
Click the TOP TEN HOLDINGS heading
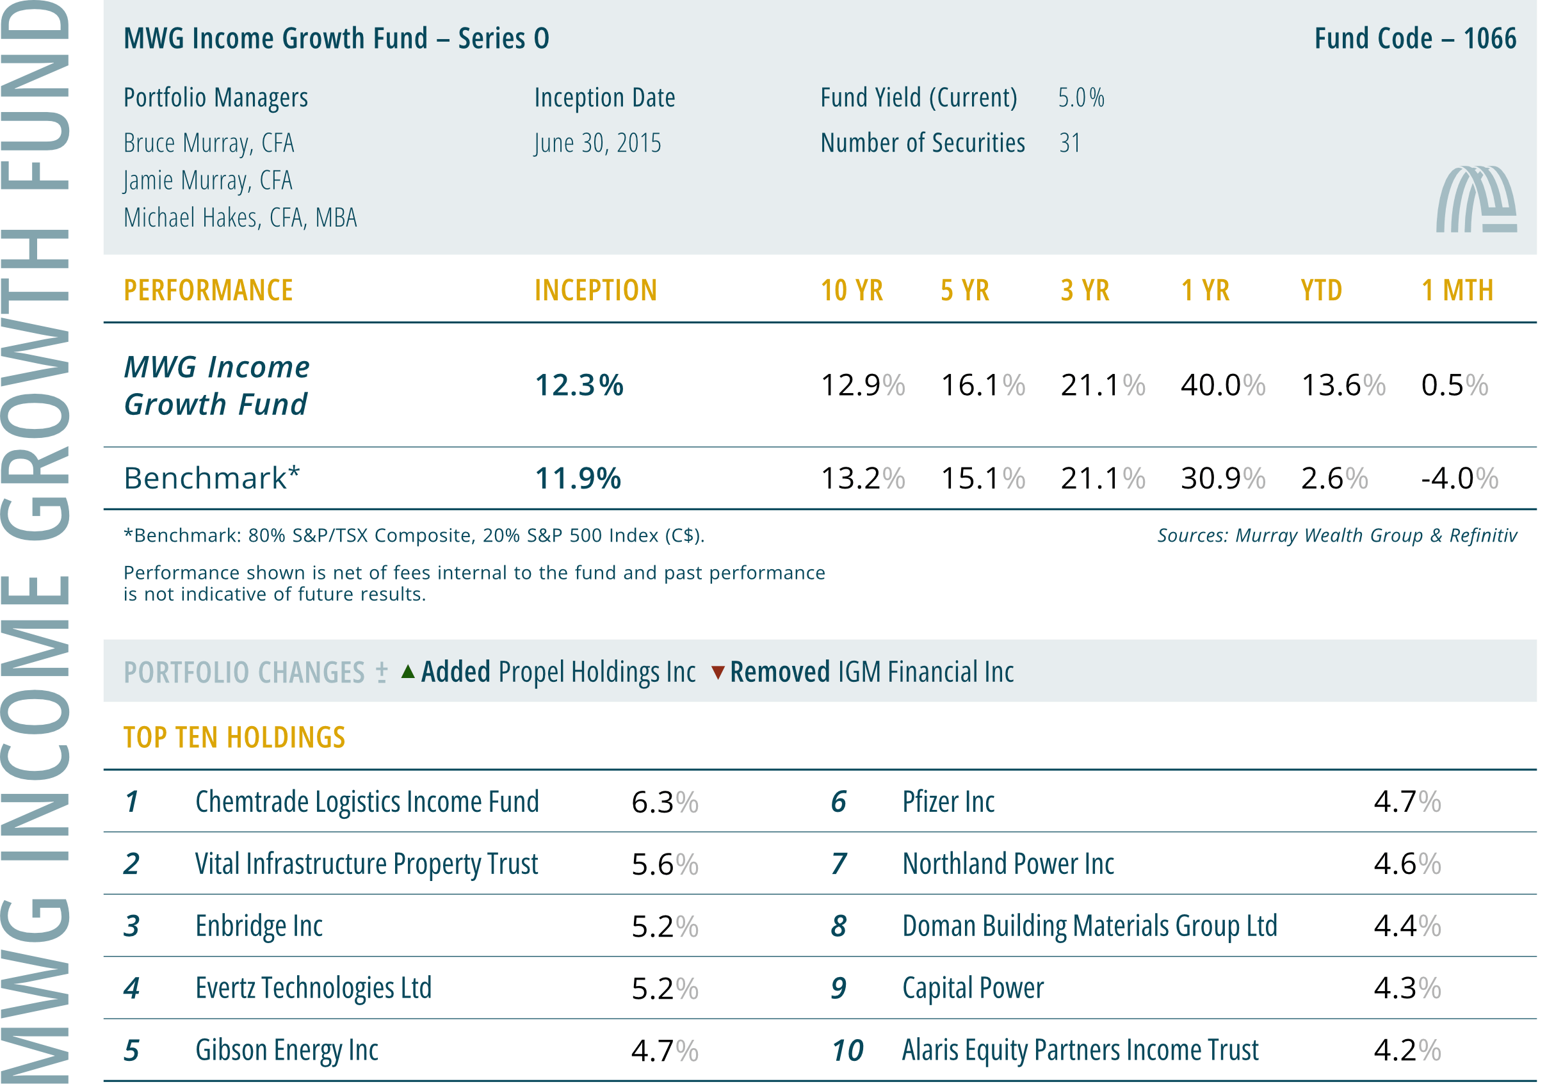tap(234, 737)
